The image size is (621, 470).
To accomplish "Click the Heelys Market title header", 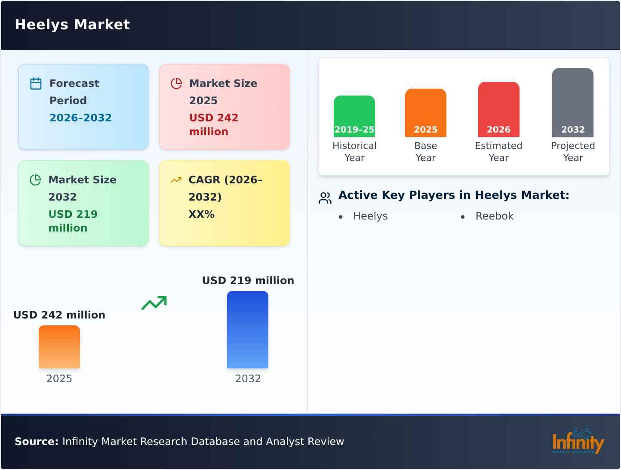I will (72, 25).
